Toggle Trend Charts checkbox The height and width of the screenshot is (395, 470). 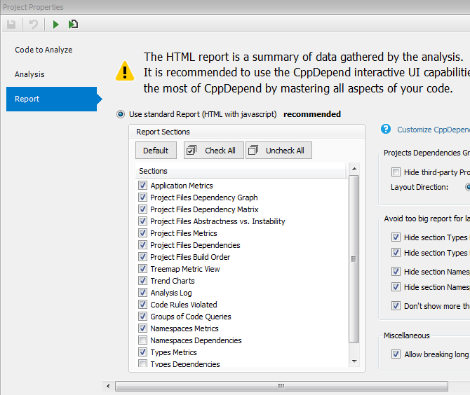[142, 281]
